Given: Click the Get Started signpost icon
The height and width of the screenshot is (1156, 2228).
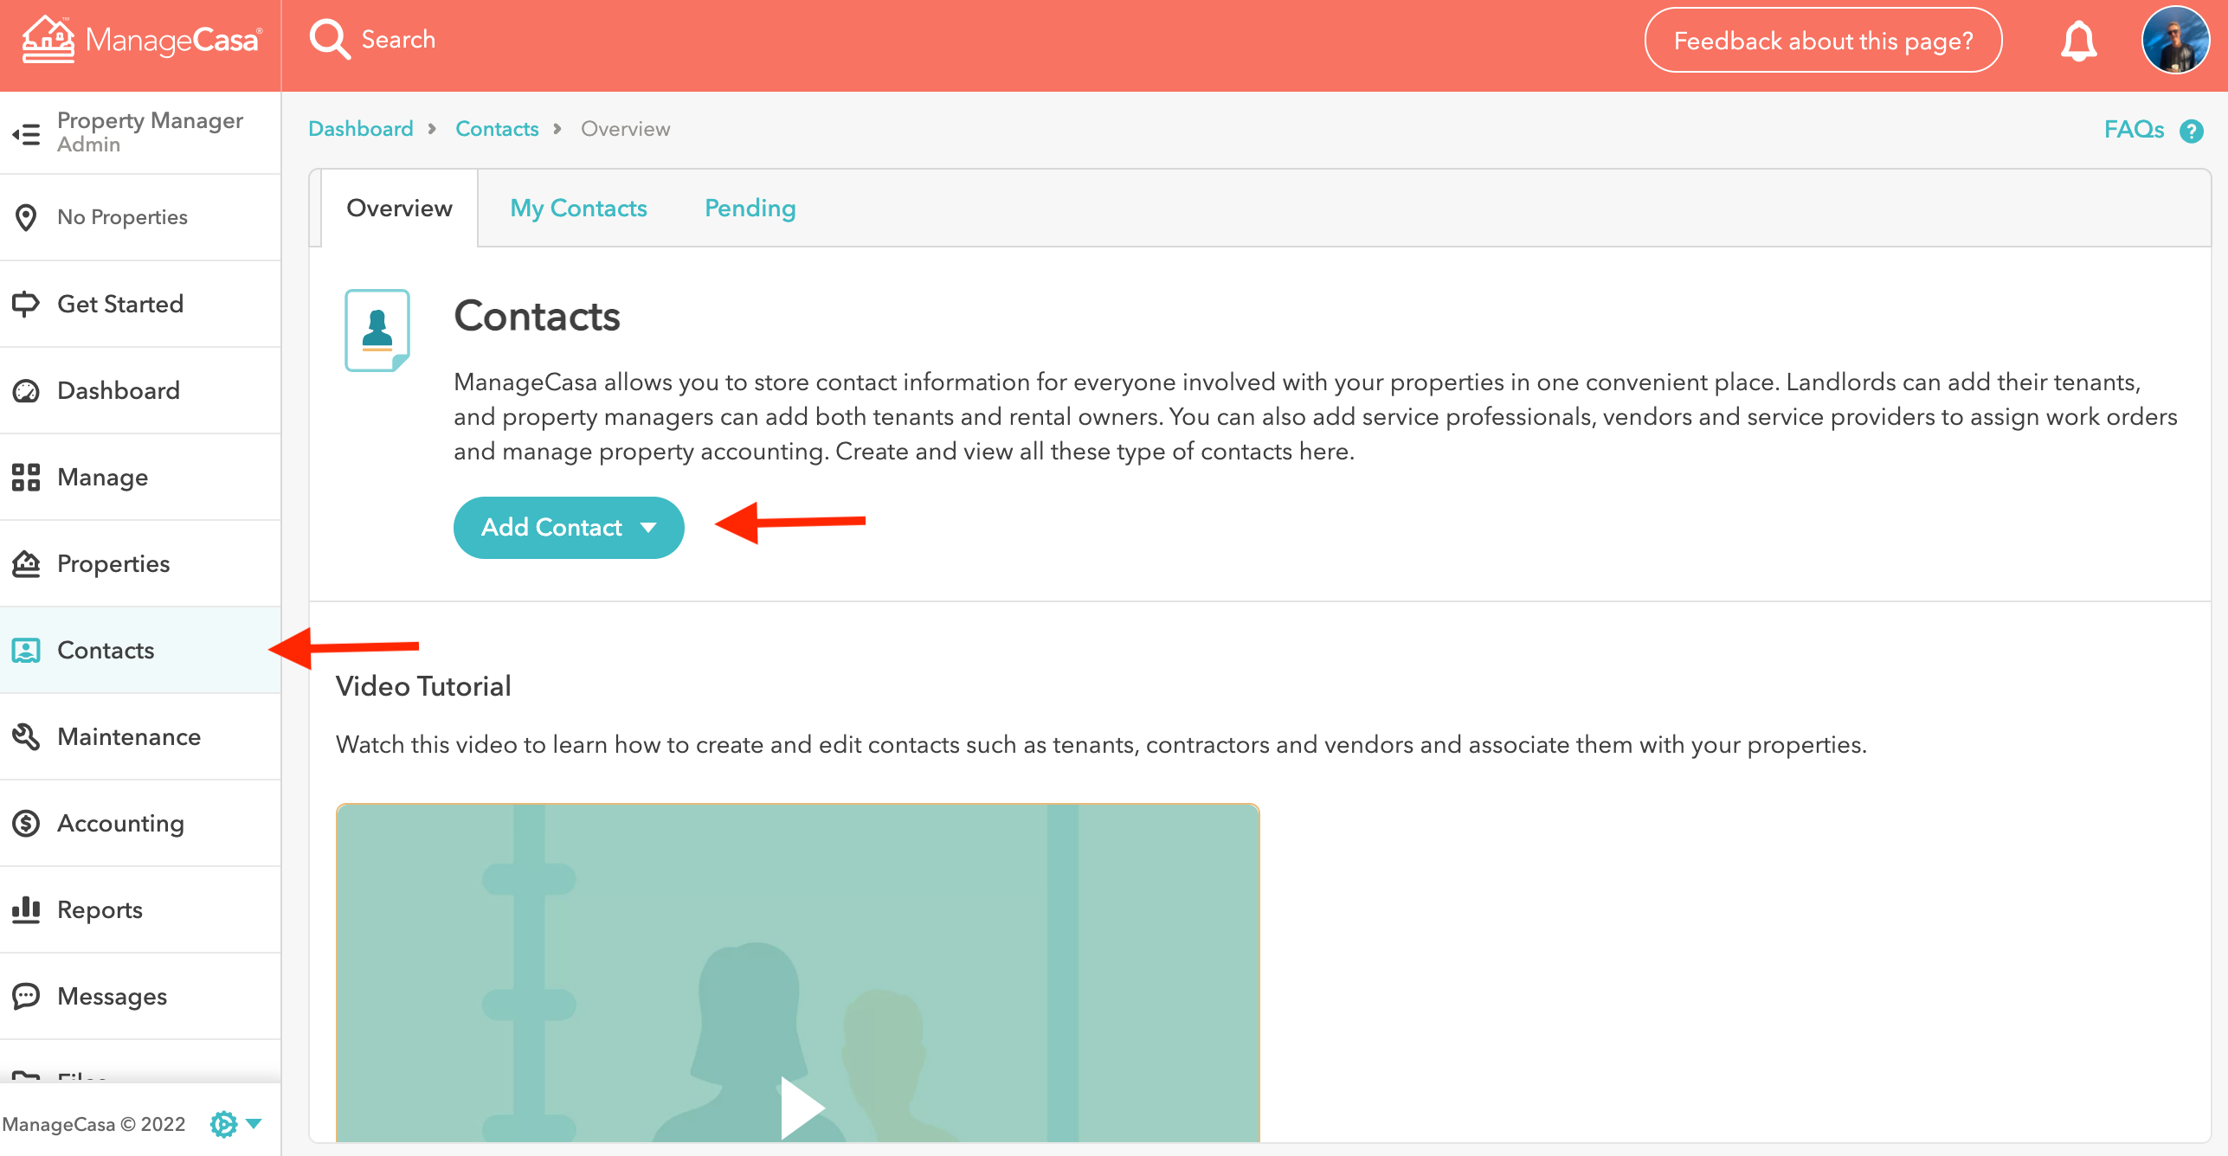Looking at the screenshot, I should click(x=26, y=304).
